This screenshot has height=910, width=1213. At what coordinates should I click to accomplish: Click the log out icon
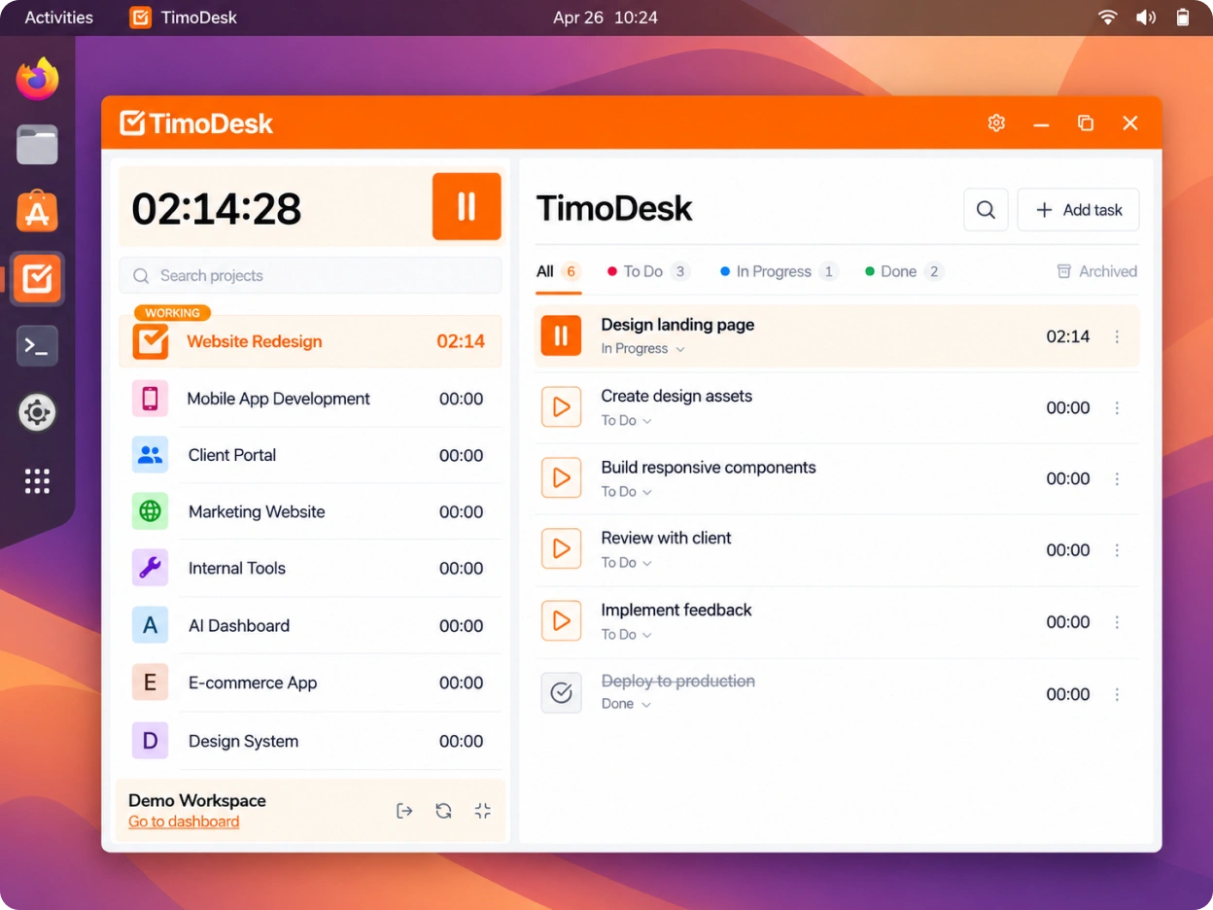(404, 811)
